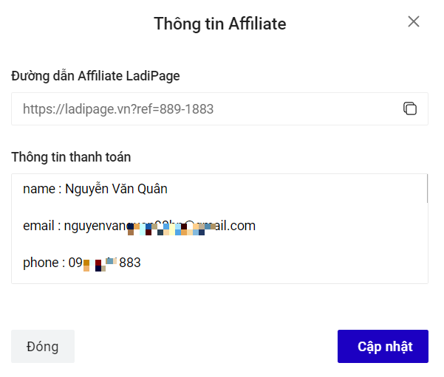Click the email line in payment info
This screenshot has height=377, width=444.
[139, 226]
